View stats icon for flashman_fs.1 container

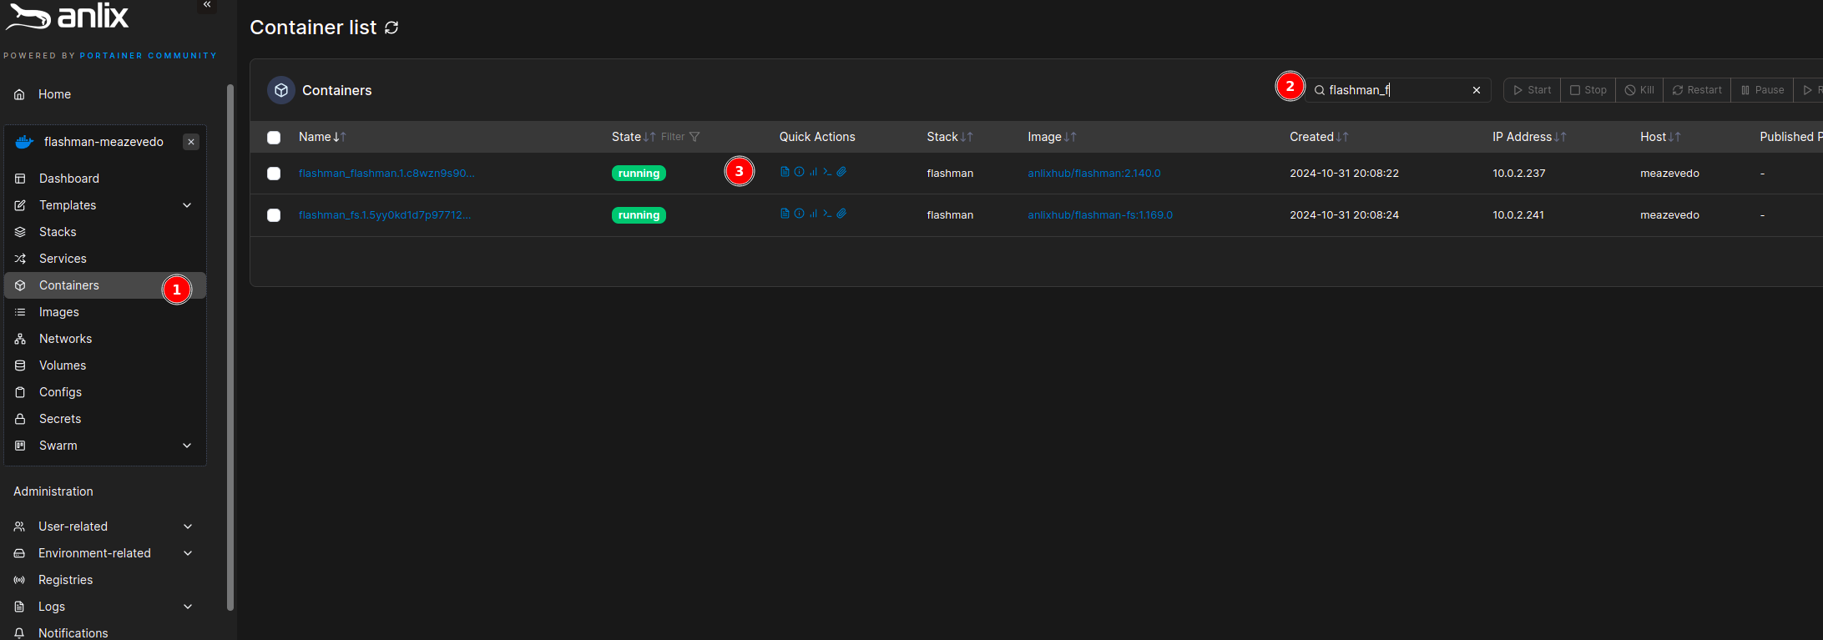(x=813, y=214)
